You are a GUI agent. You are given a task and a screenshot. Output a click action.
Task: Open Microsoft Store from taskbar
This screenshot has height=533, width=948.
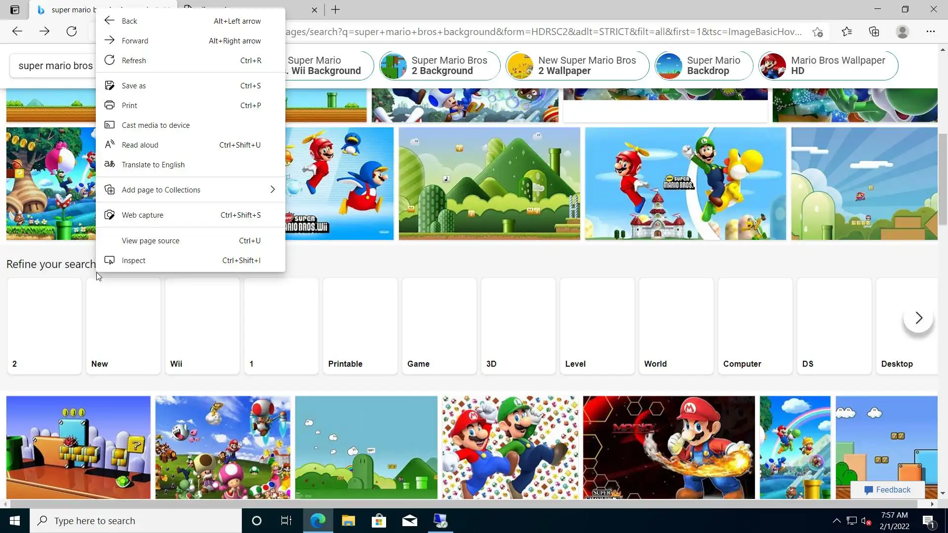[x=379, y=521]
